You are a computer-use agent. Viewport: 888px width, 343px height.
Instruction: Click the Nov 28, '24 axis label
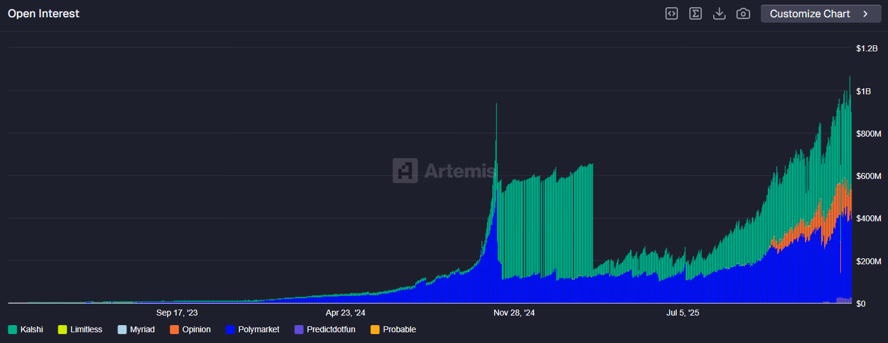coord(514,313)
